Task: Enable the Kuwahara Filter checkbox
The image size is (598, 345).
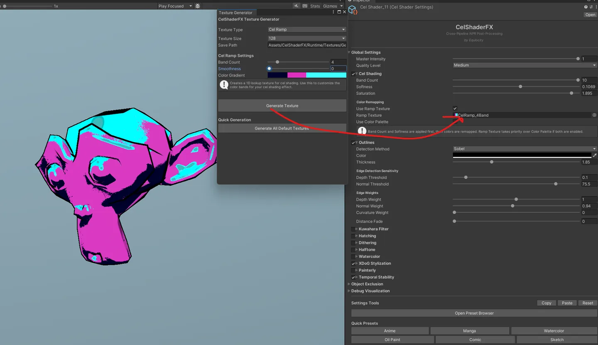Action: click(x=353, y=229)
